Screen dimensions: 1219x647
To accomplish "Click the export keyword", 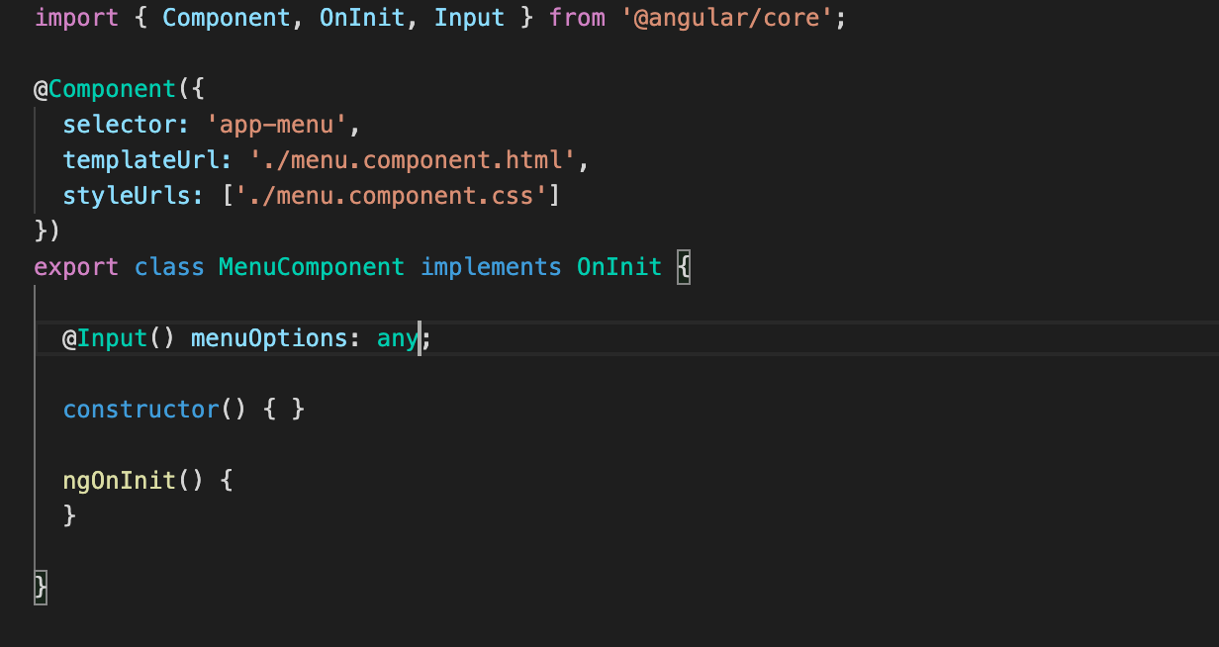I will [x=75, y=266].
